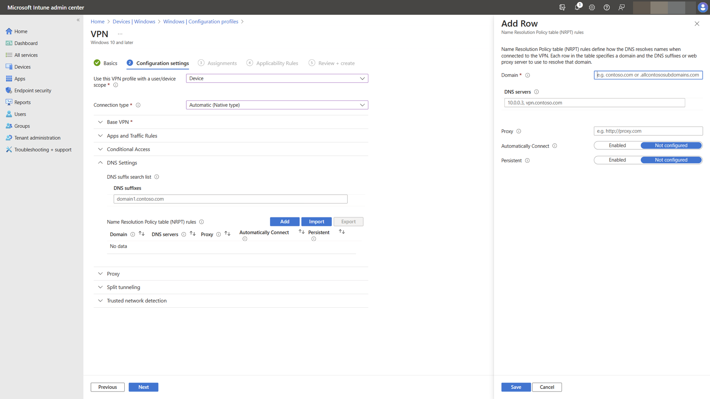Collapse the DNS Settings section

tap(231, 163)
